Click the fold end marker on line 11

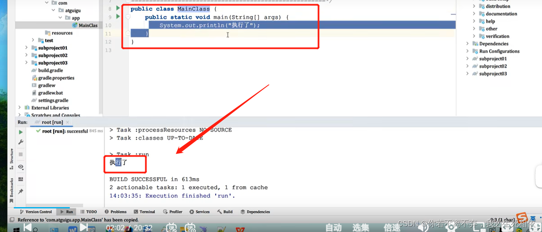point(128,33)
